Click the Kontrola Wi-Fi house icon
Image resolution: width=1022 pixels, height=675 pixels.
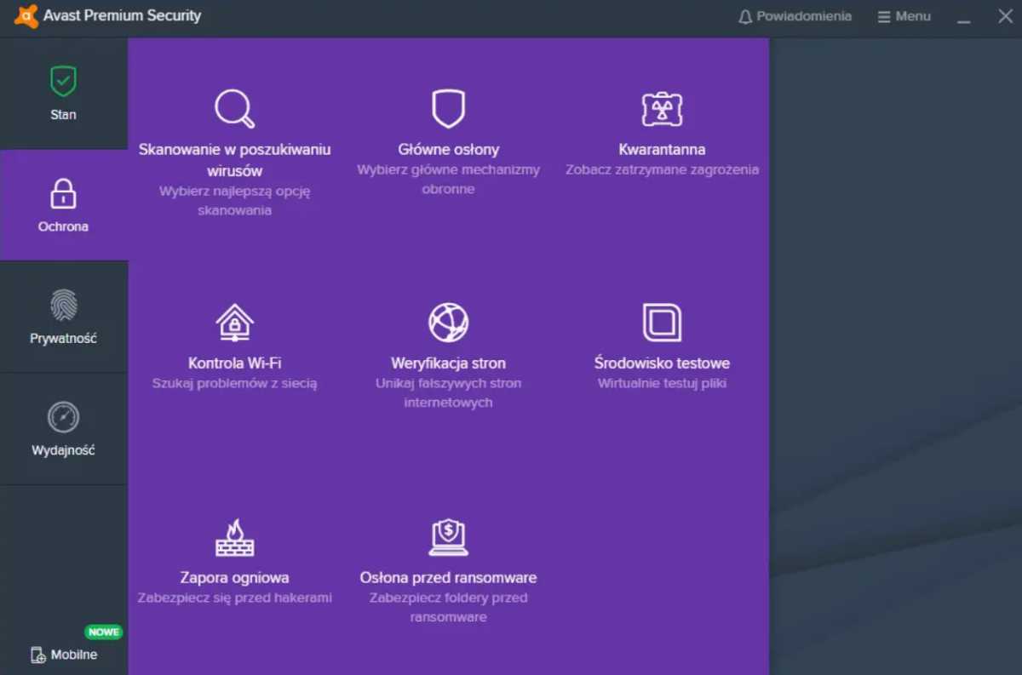tap(234, 322)
